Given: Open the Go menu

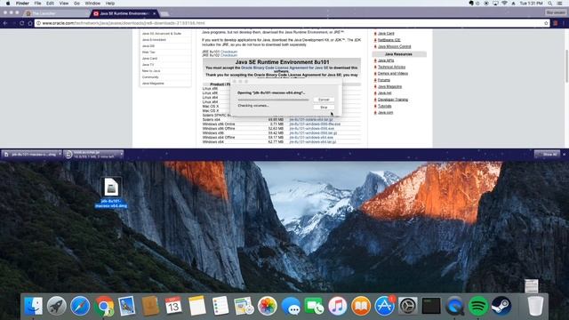Looking at the screenshot, I should click(x=76, y=4).
